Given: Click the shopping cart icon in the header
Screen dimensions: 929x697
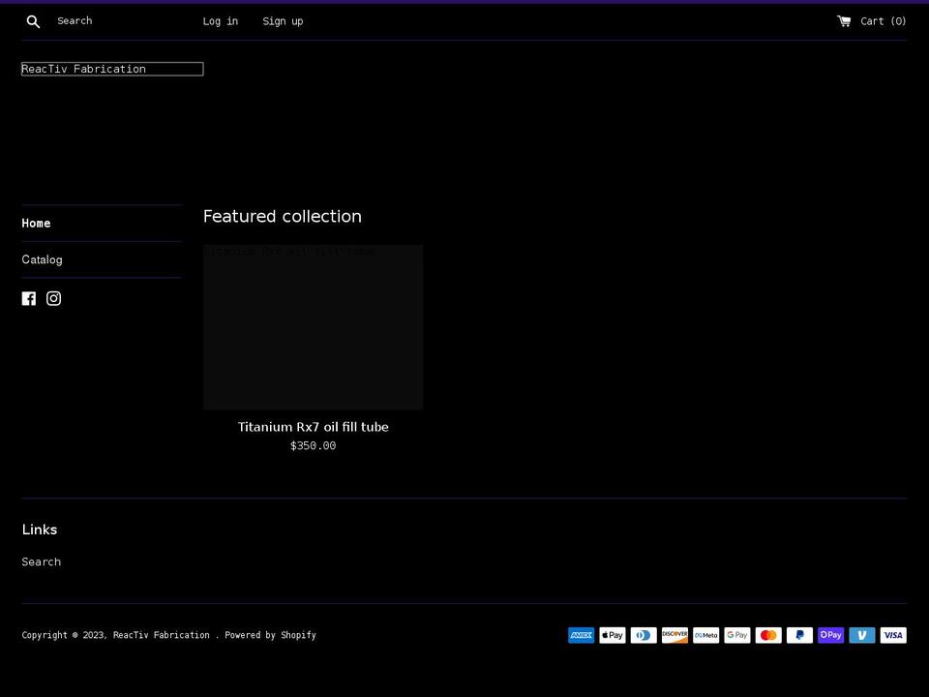Looking at the screenshot, I should pos(842,20).
